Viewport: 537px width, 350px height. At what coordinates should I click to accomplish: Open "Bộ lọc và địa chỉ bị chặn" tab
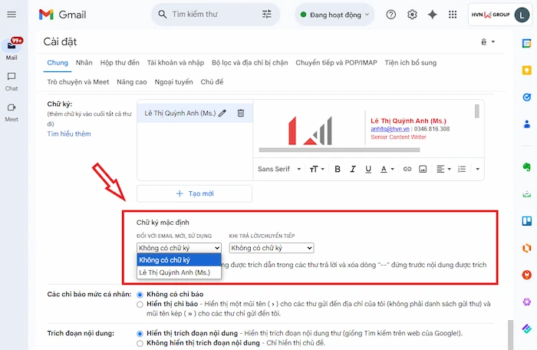point(249,62)
